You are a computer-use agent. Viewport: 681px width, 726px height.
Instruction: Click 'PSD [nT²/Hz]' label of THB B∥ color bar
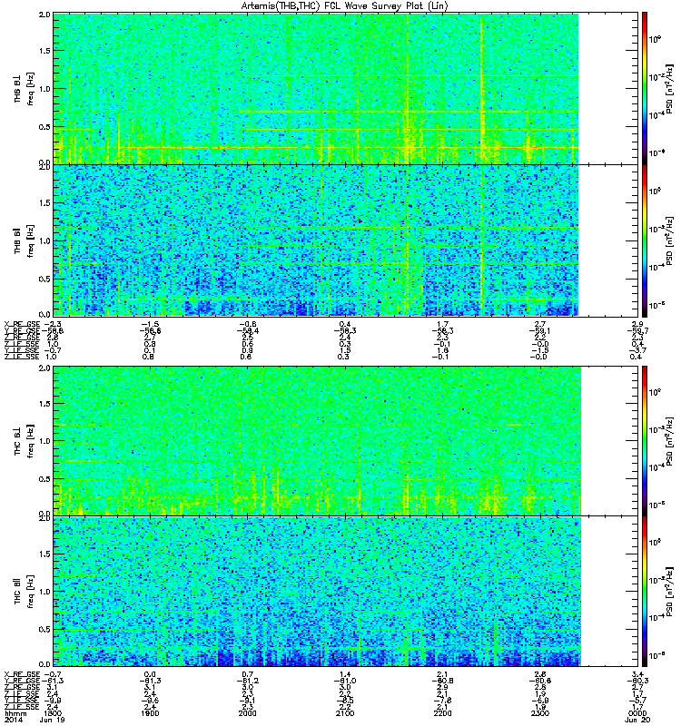(x=669, y=240)
